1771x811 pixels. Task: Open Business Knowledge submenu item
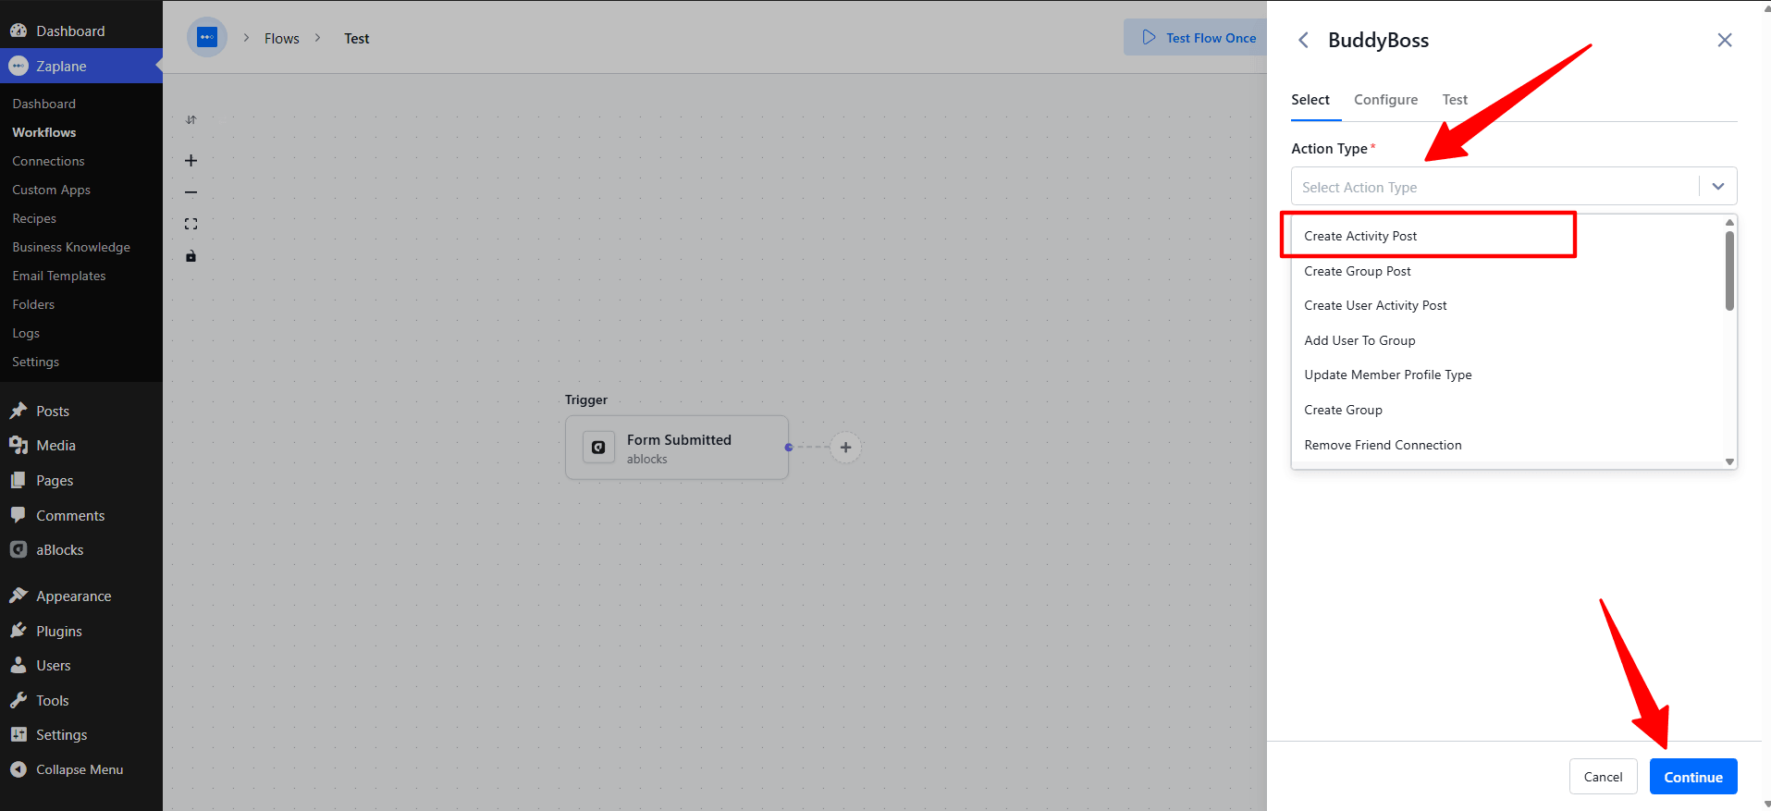(71, 247)
